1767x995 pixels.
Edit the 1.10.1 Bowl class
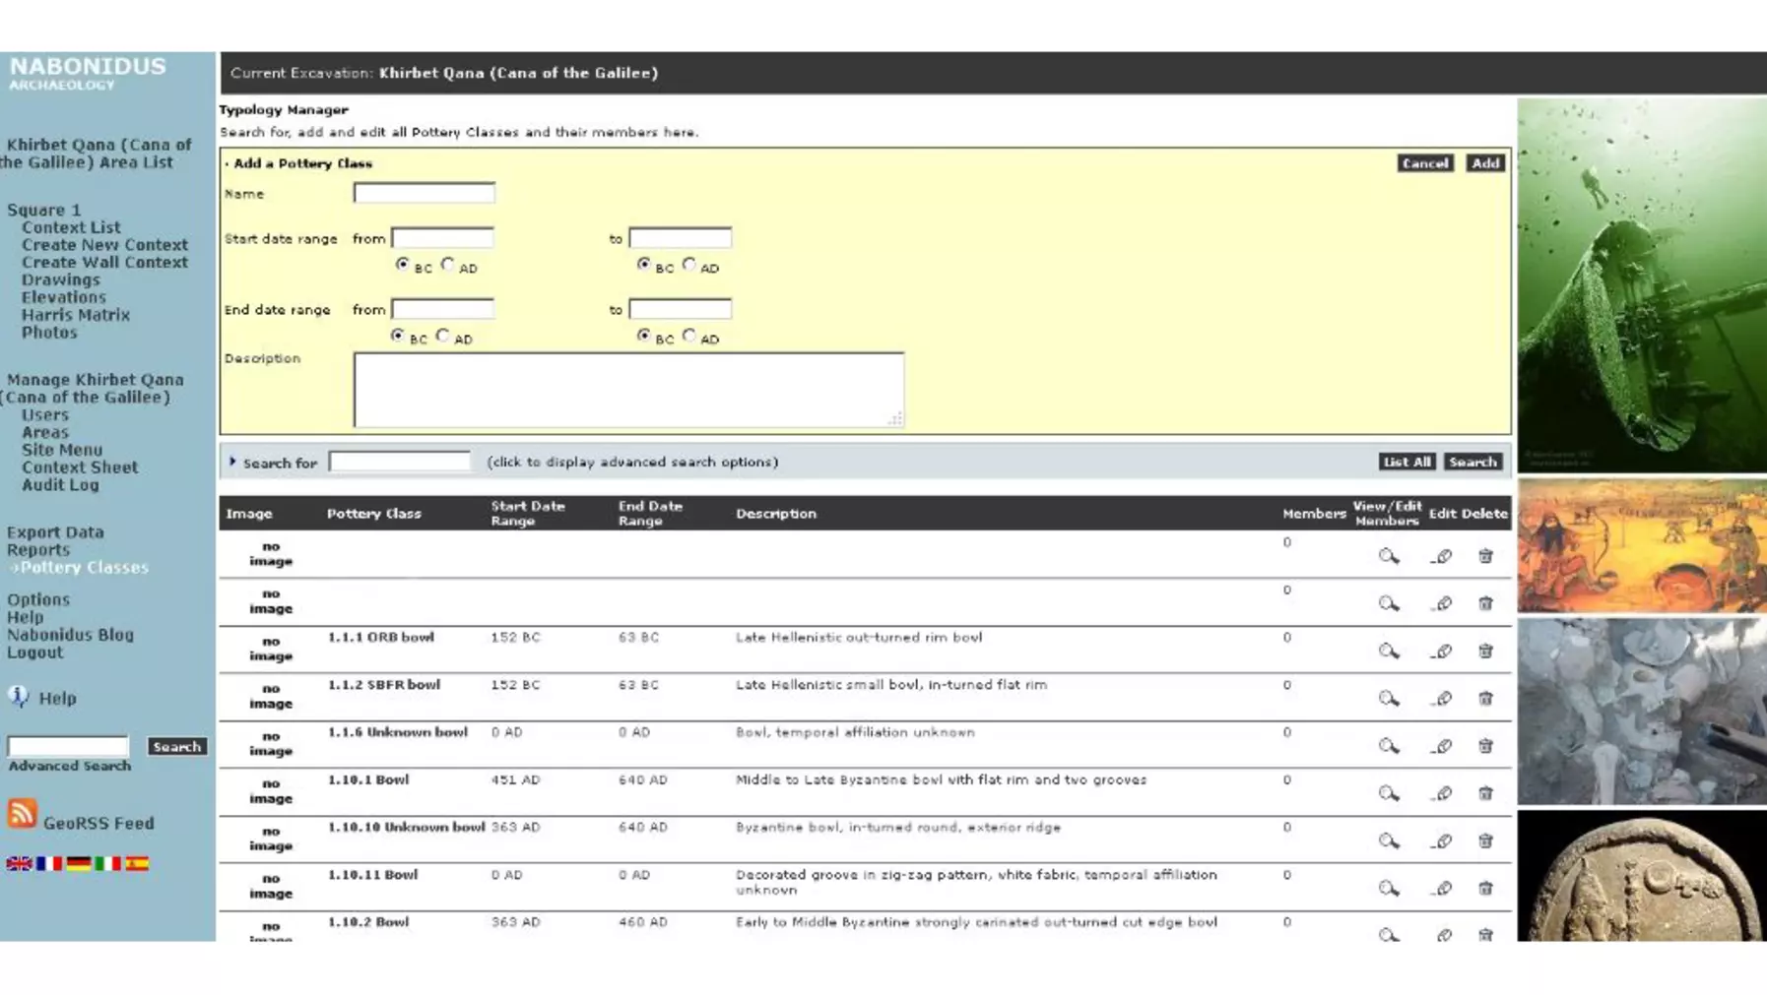point(1442,793)
